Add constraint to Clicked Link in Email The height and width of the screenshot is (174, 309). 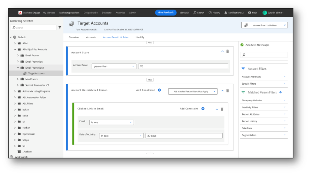point(203,109)
